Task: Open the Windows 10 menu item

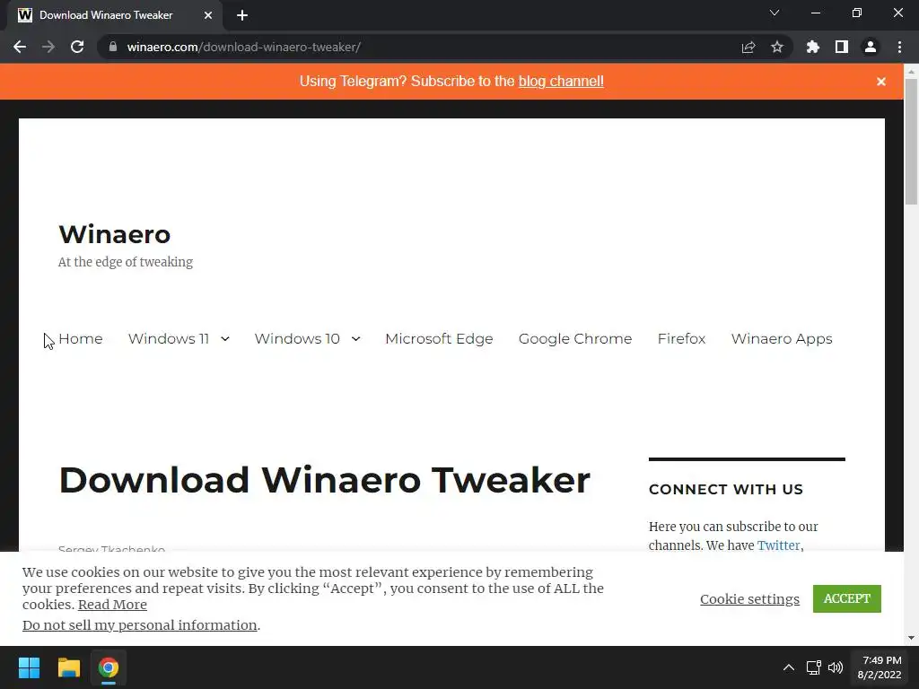Action: (296, 338)
